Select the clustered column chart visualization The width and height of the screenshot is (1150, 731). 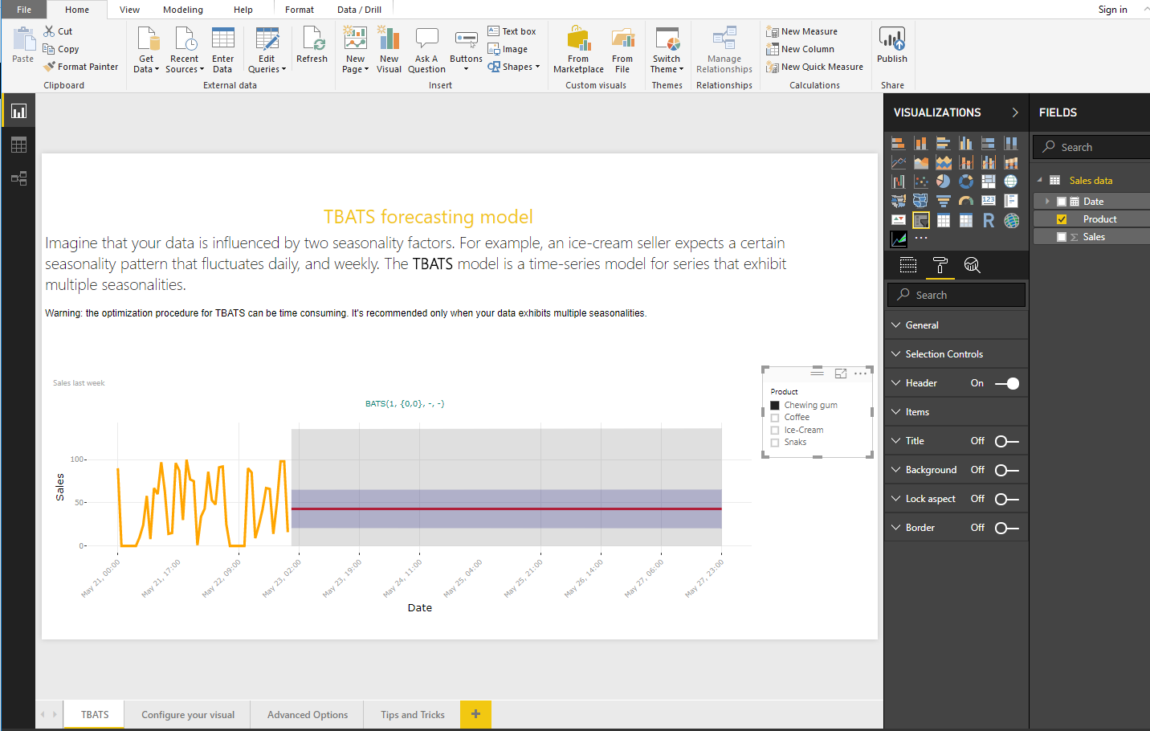click(966, 144)
